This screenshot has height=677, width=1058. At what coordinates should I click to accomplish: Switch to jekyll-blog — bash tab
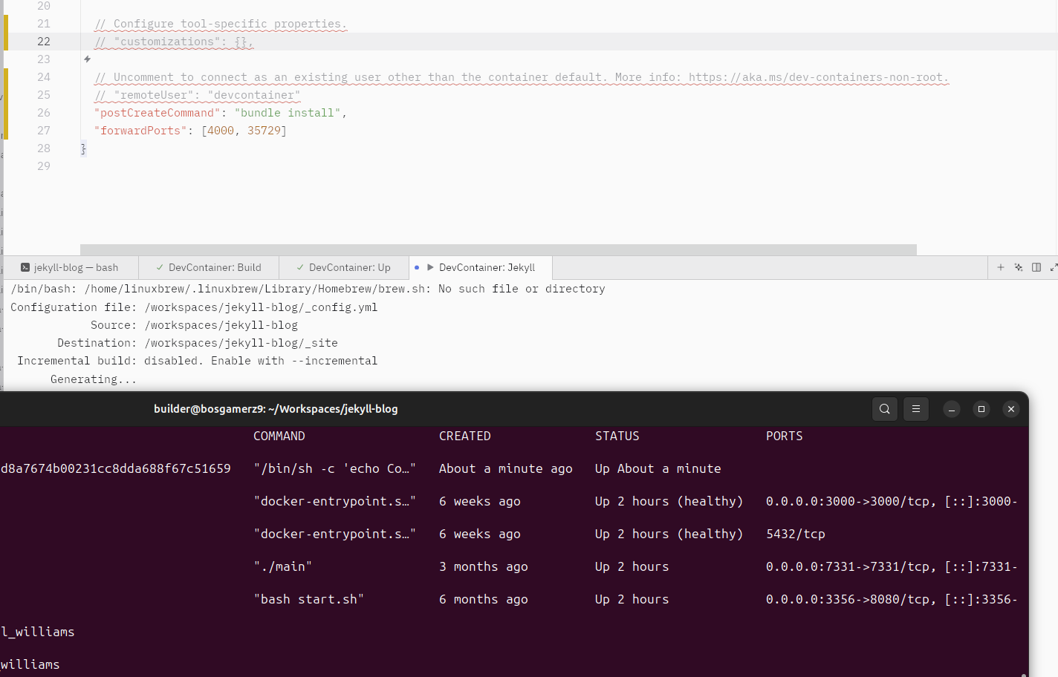coord(70,267)
